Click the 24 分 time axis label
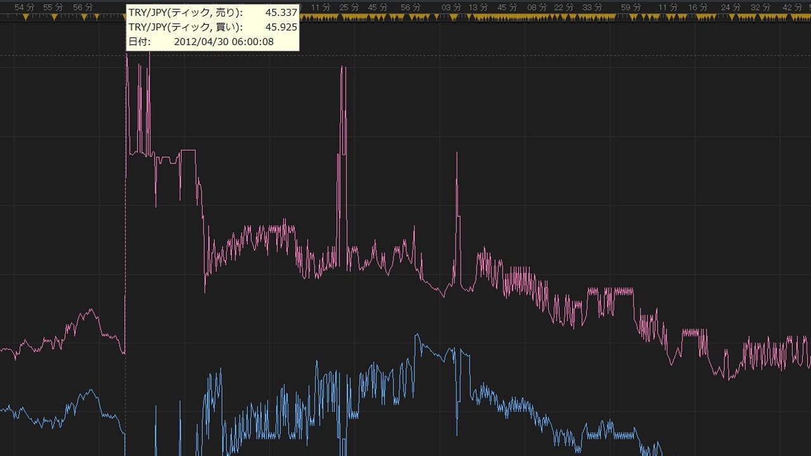Image resolution: width=811 pixels, height=456 pixels. [x=731, y=7]
